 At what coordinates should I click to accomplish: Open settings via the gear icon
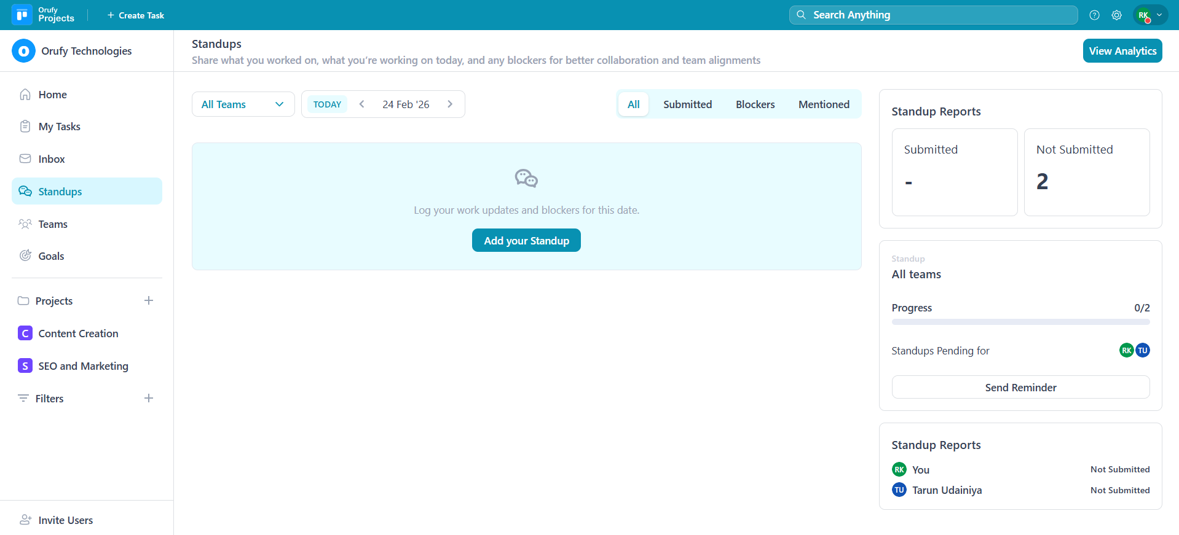[x=1116, y=15]
